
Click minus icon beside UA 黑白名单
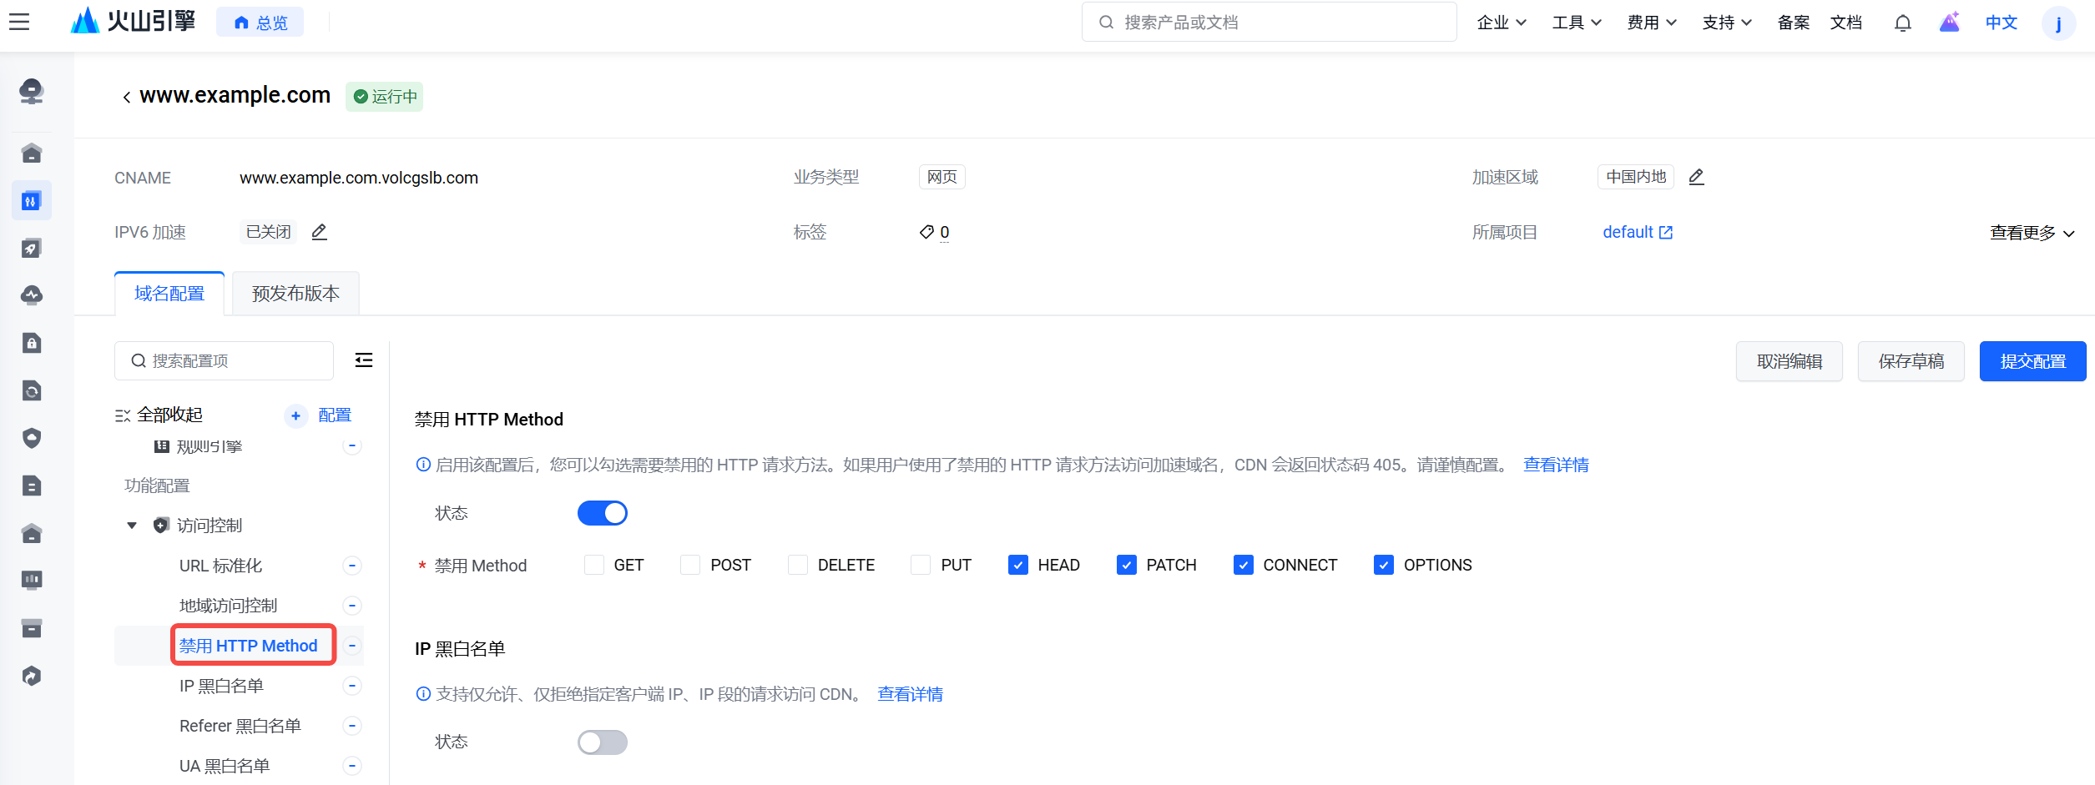[x=352, y=766]
